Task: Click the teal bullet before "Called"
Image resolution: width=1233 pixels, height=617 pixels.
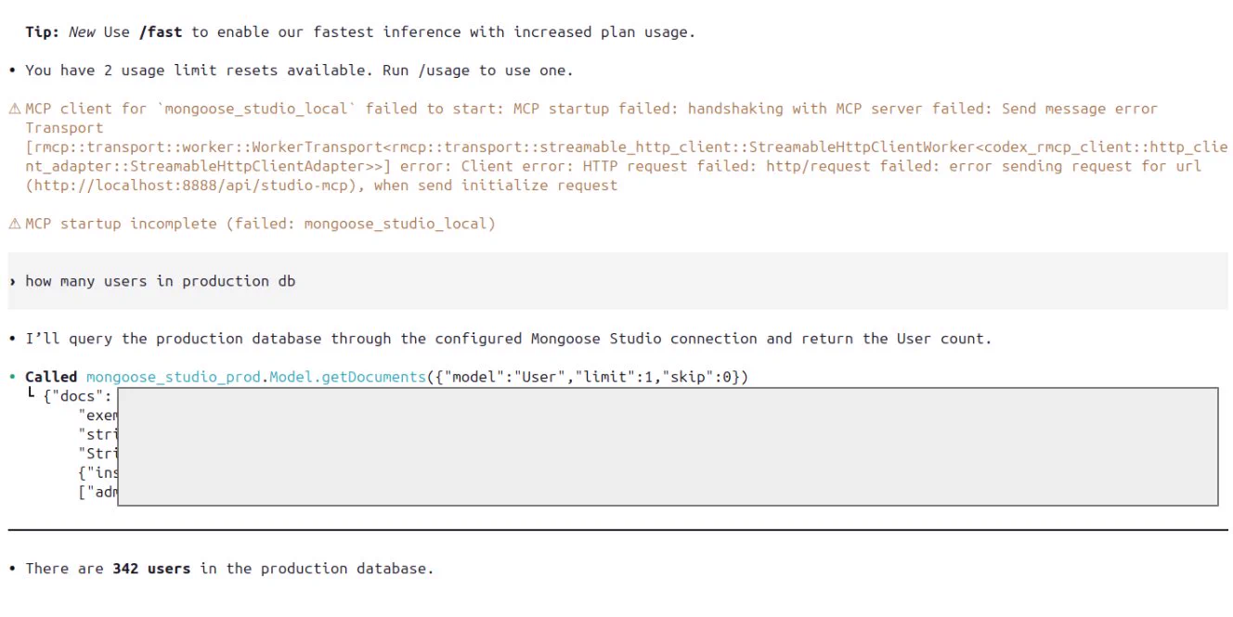Action: pos(12,377)
